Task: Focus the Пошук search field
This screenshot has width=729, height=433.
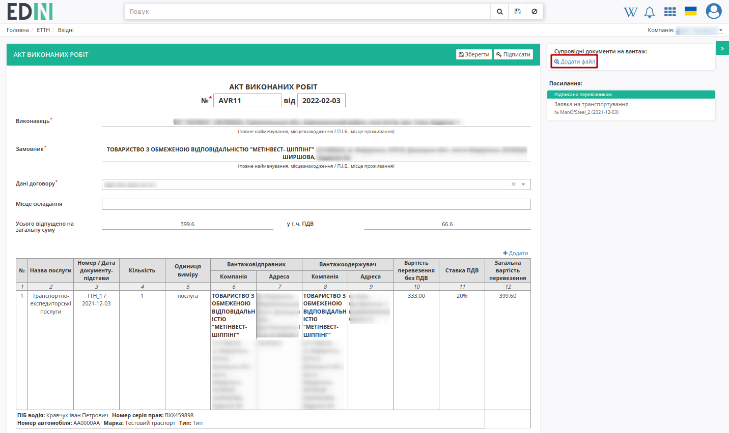Action: click(x=307, y=12)
